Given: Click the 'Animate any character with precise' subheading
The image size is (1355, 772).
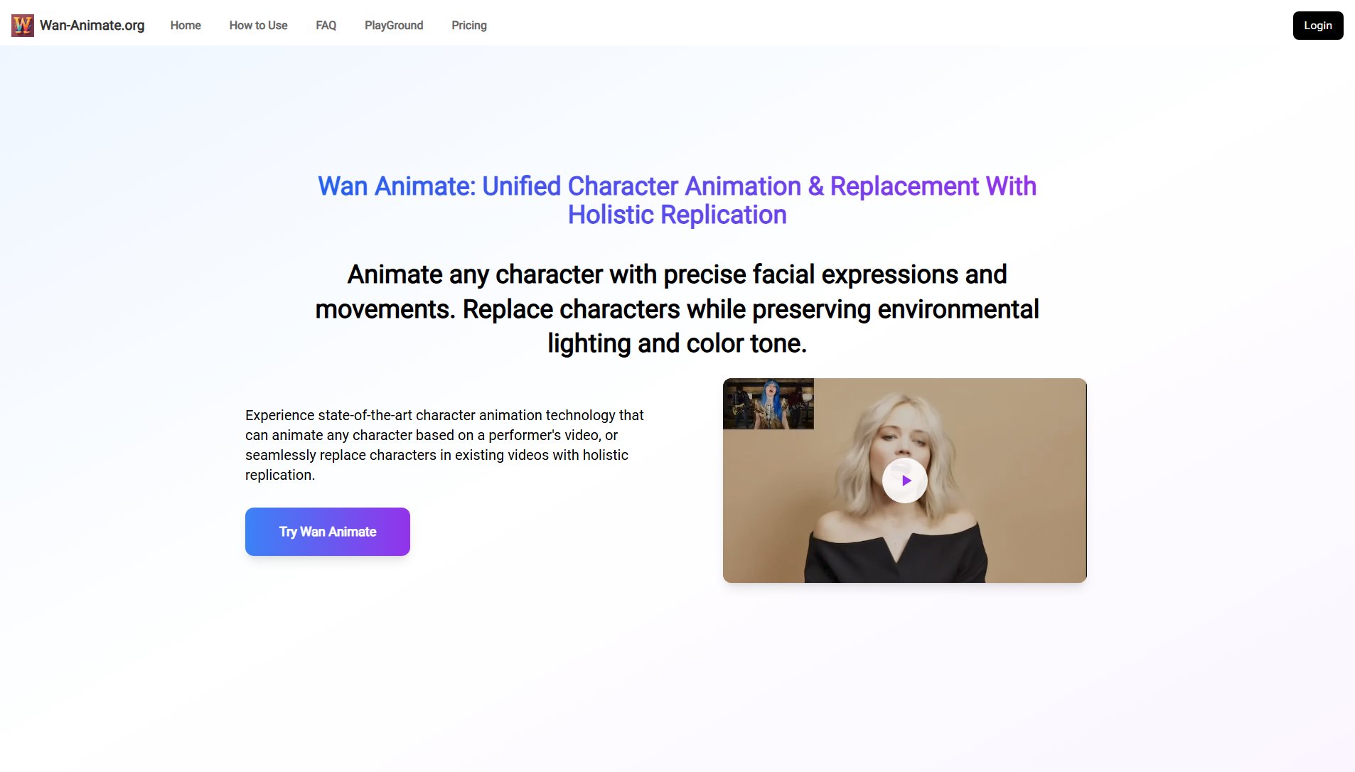Looking at the screenshot, I should 677,309.
